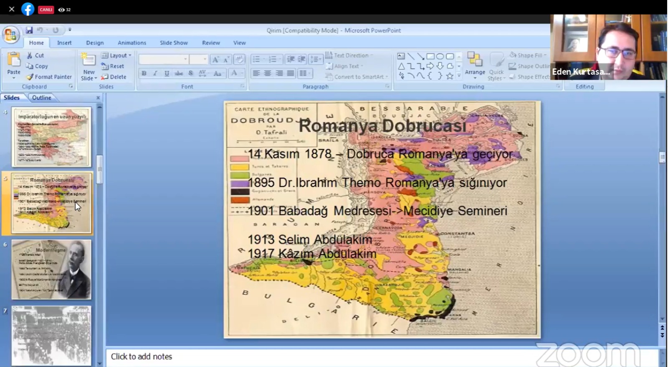The width and height of the screenshot is (668, 367).
Task: Switch to the Insert ribbon tab
Action: (x=64, y=43)
